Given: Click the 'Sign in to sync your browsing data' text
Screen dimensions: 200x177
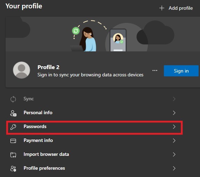Looking at the screenshot, I should (x=90, y=75).
